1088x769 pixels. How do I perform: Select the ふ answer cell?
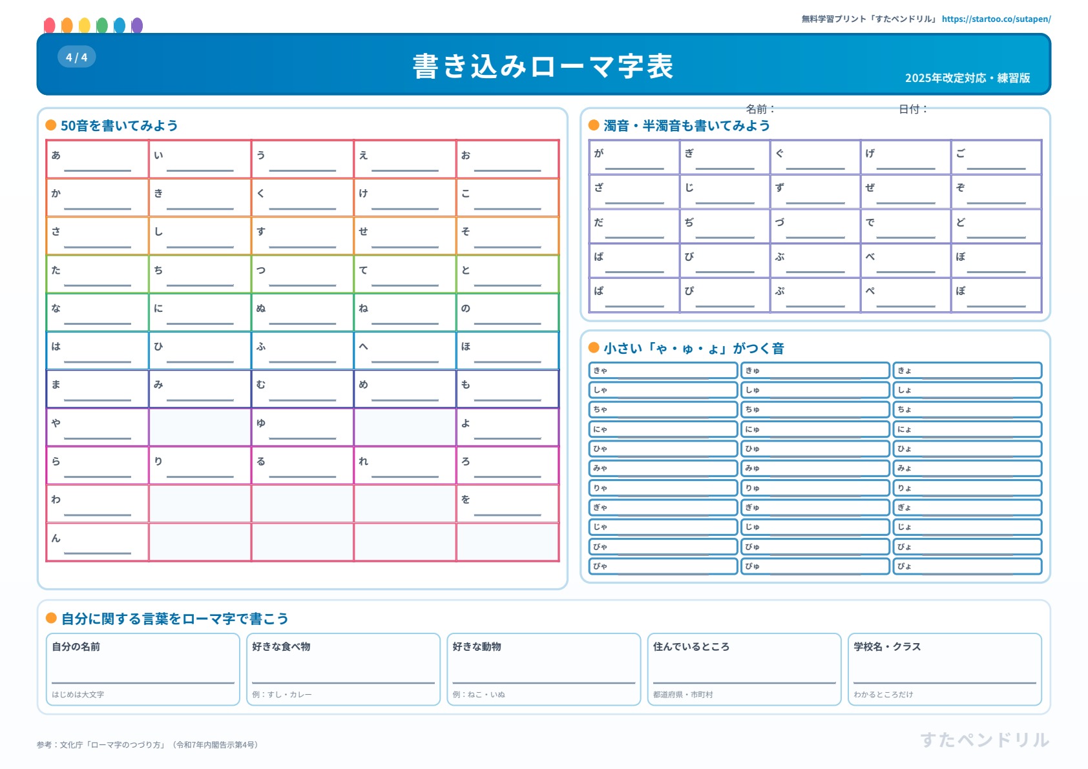[302, 350]
